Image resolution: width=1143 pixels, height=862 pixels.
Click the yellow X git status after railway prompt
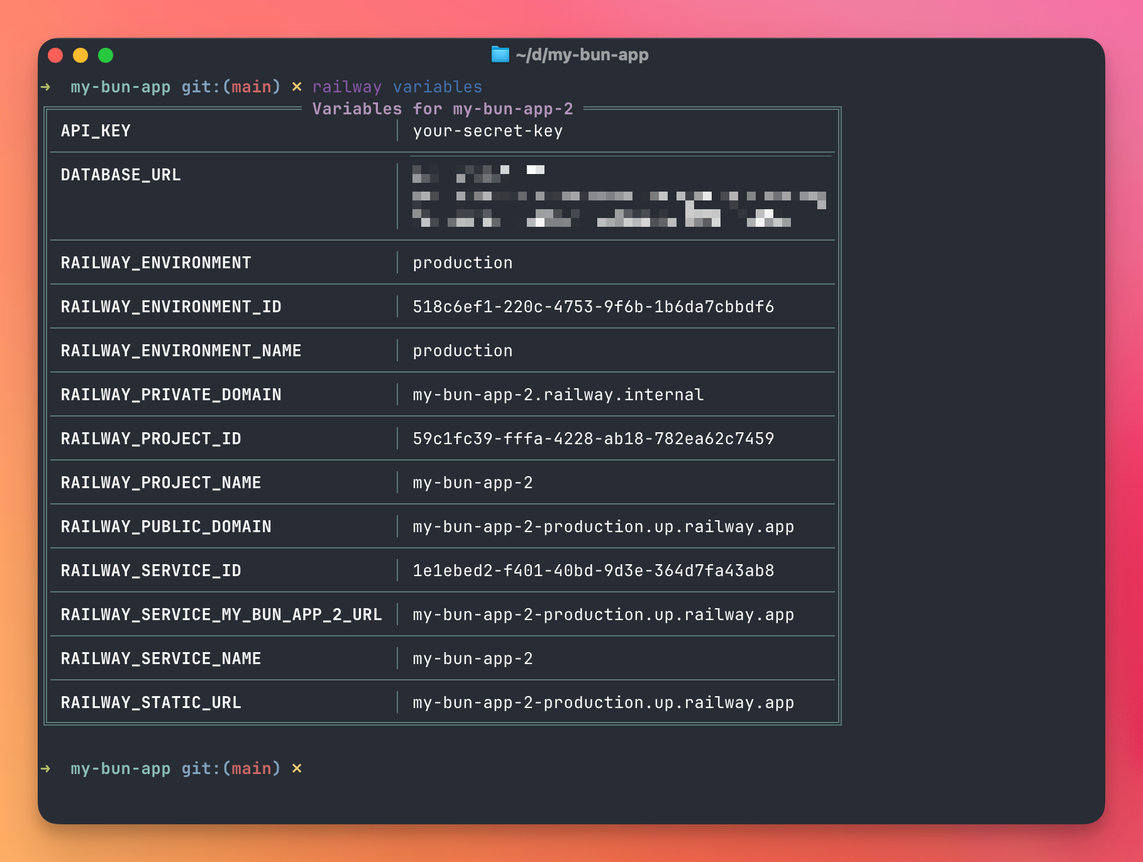point(297,87)
